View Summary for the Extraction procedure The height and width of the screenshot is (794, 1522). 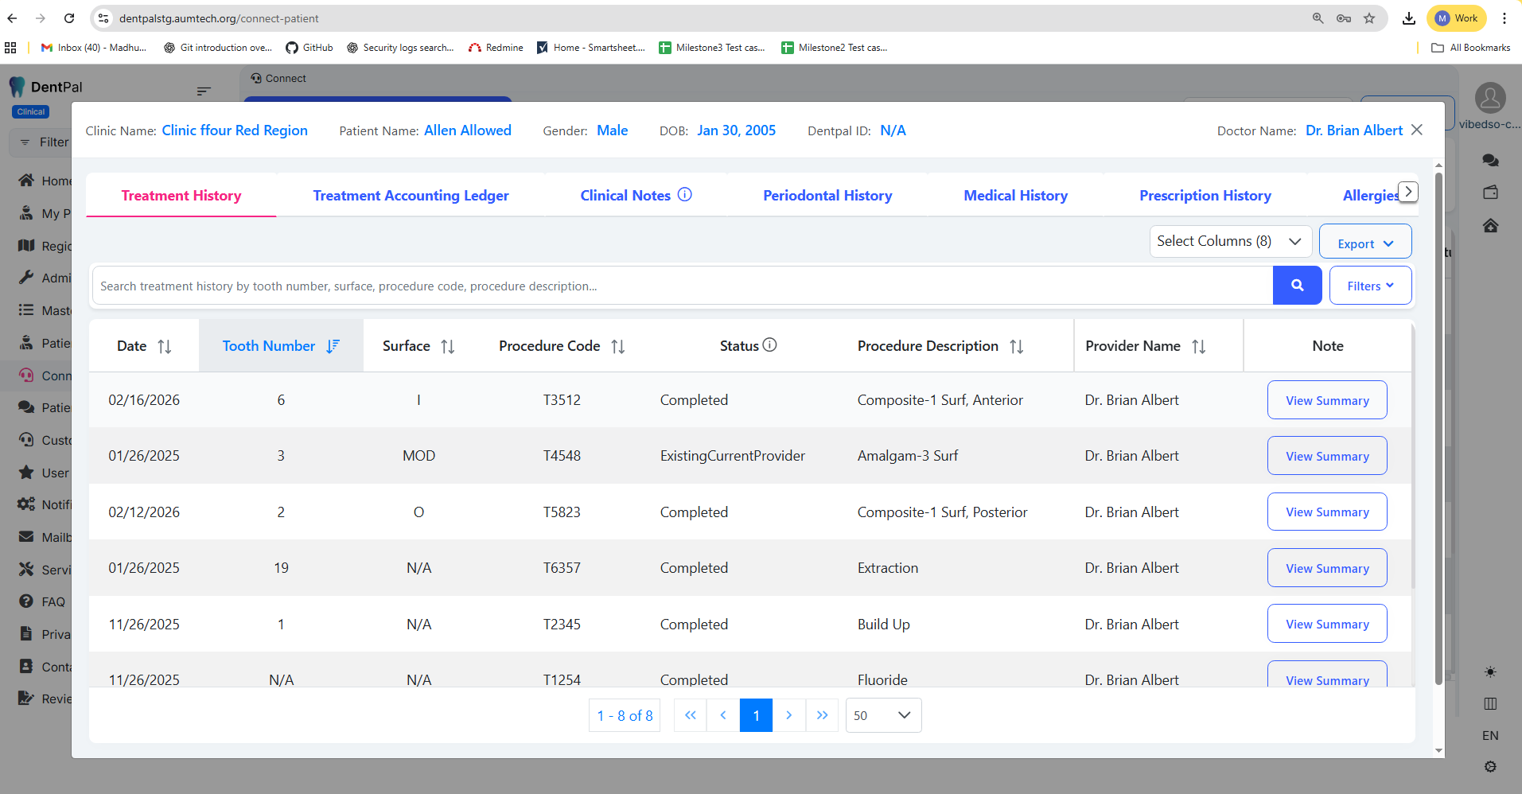pyautogui.click(x=1326, y=568)
